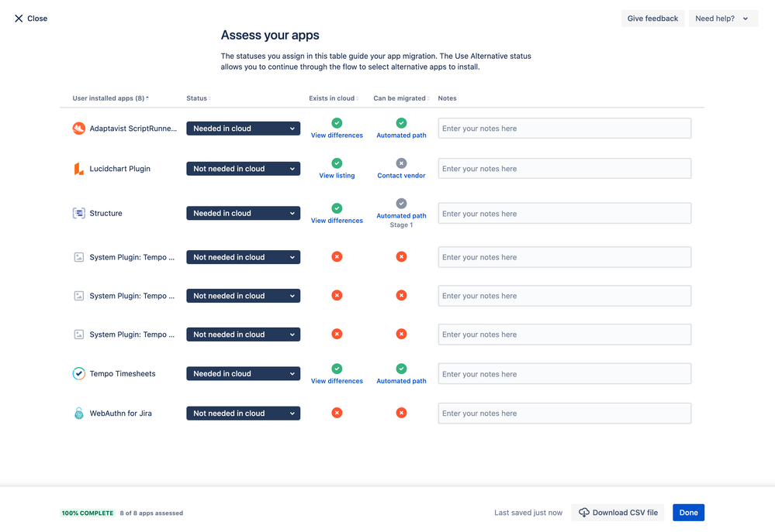Screen dimensions: 775x532
Task: Click the notes field for Tempo Timesheets
Action: tap(564, 373)
